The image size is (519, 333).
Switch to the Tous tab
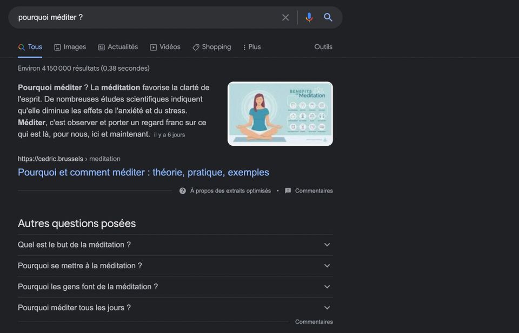[30, 47]
